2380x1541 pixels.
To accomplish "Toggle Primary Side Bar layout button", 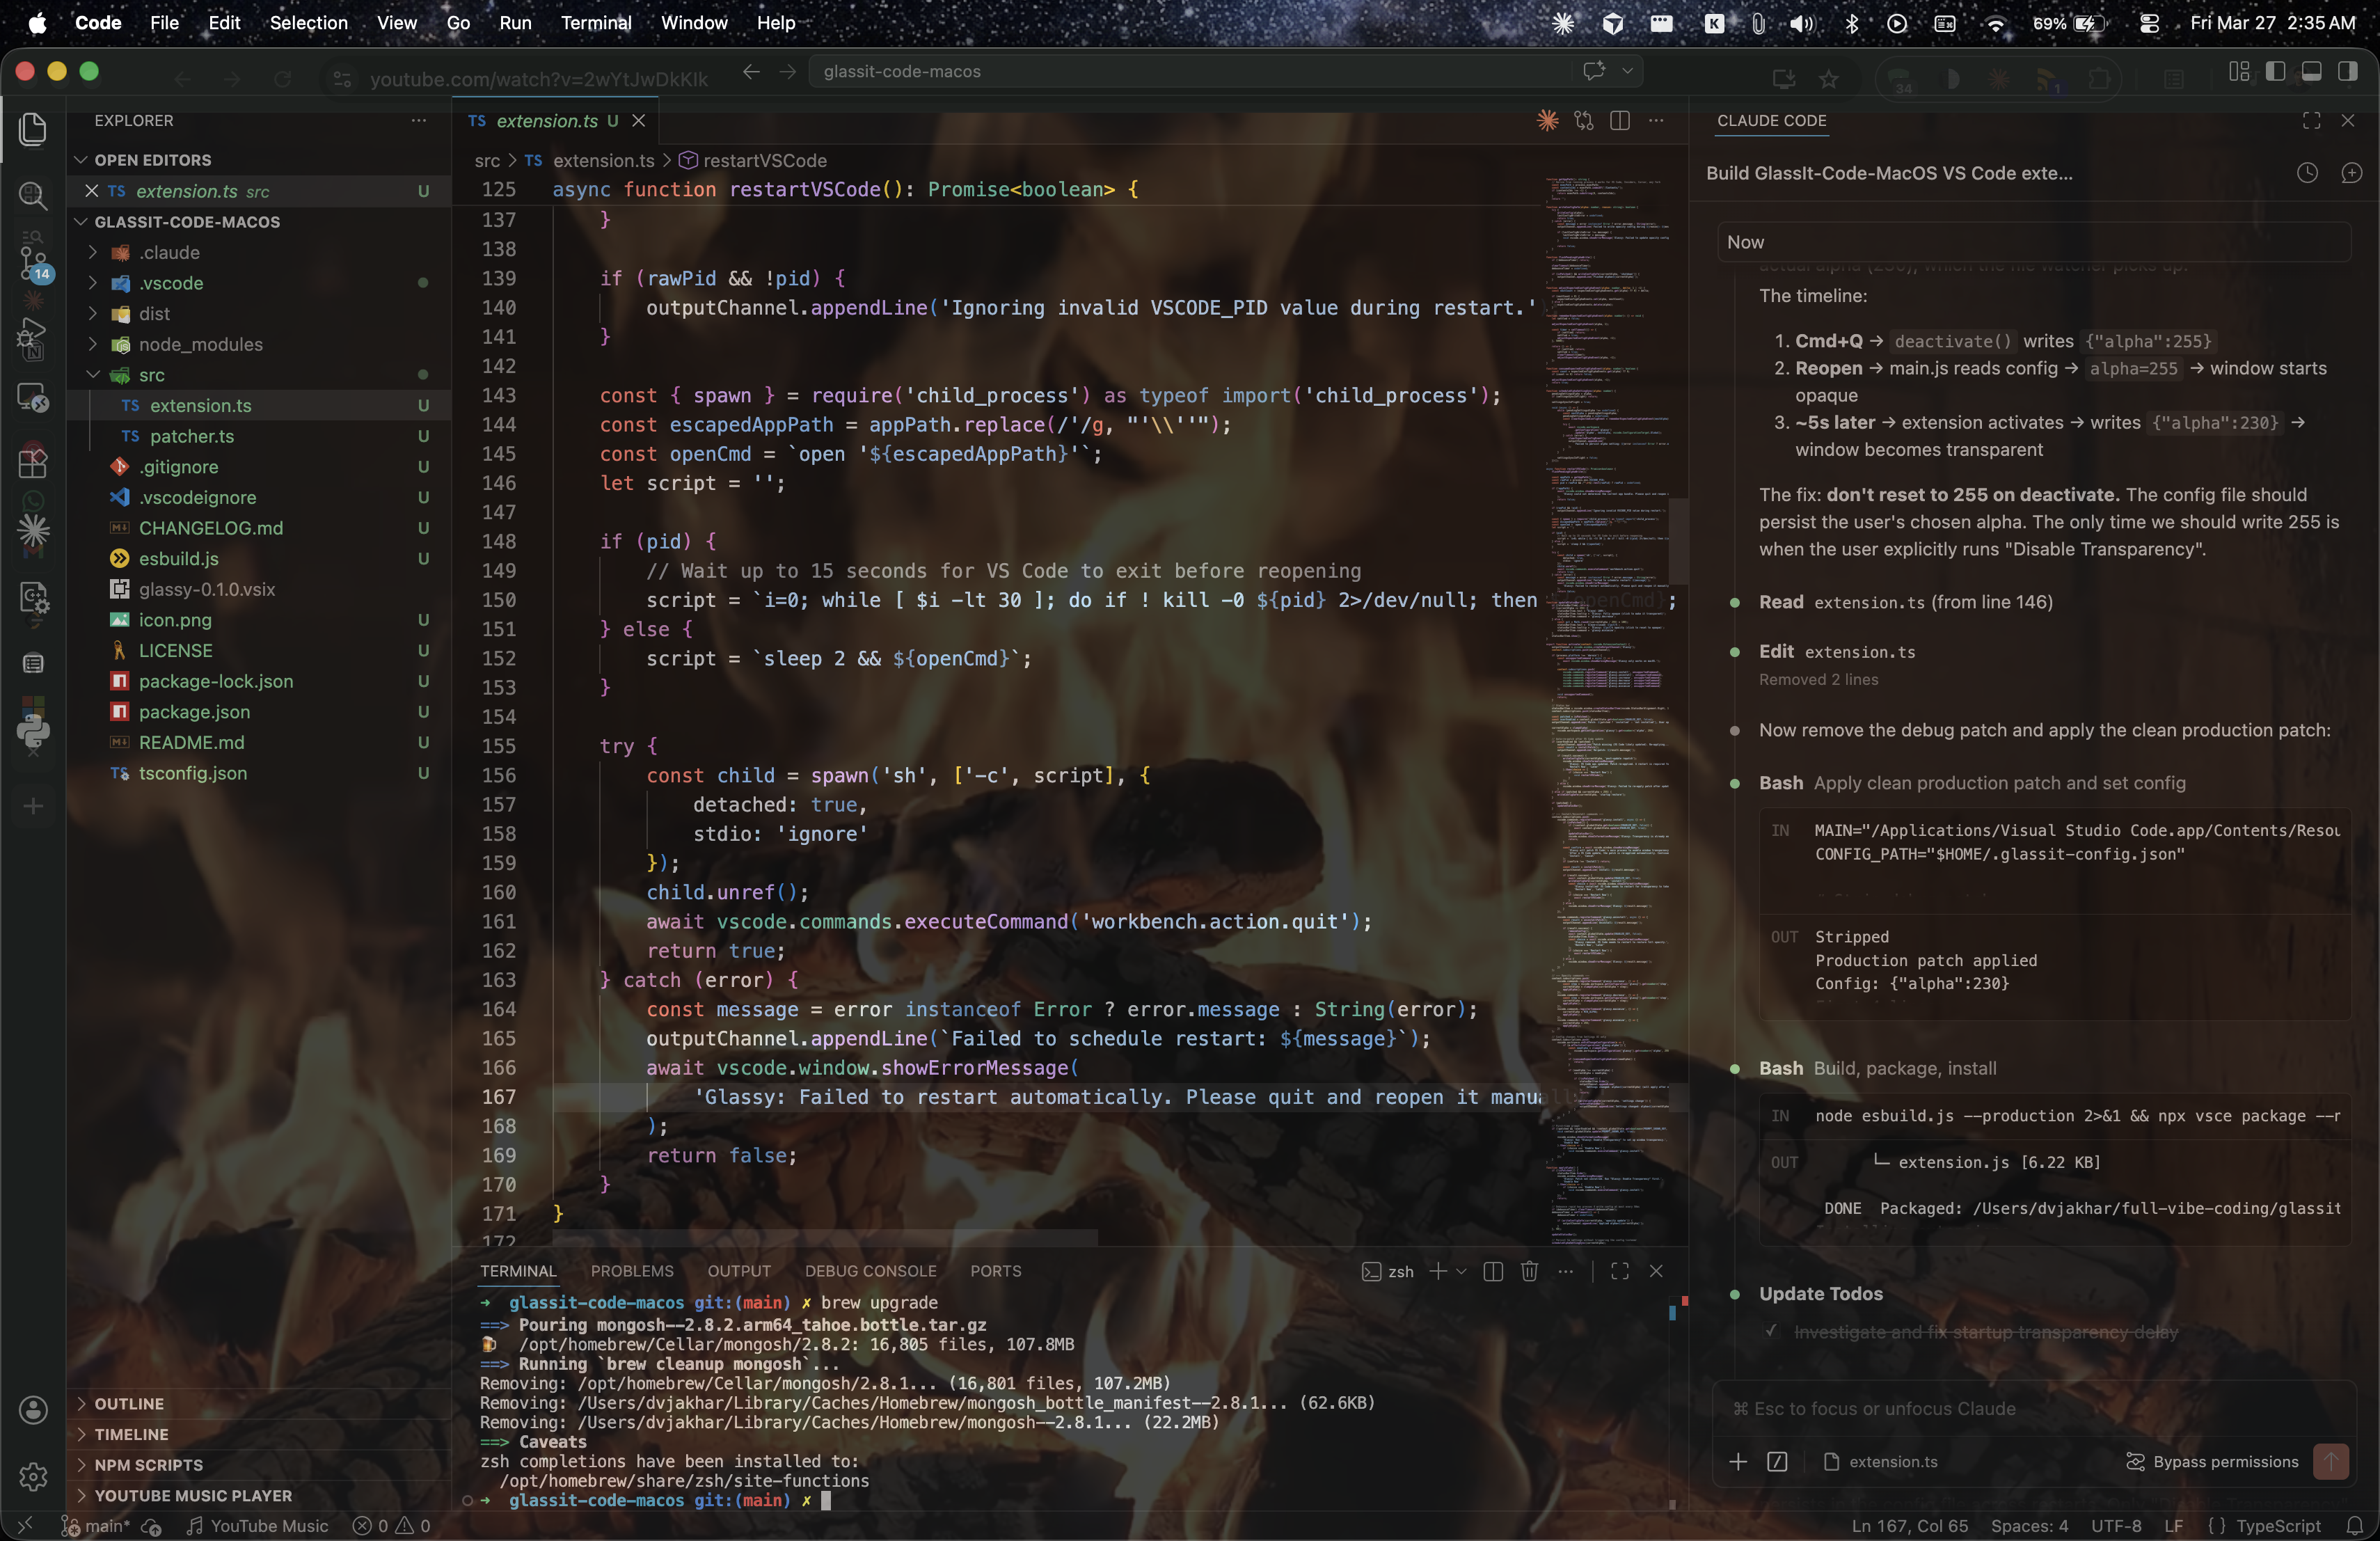I will click(x=2275, y=72).
